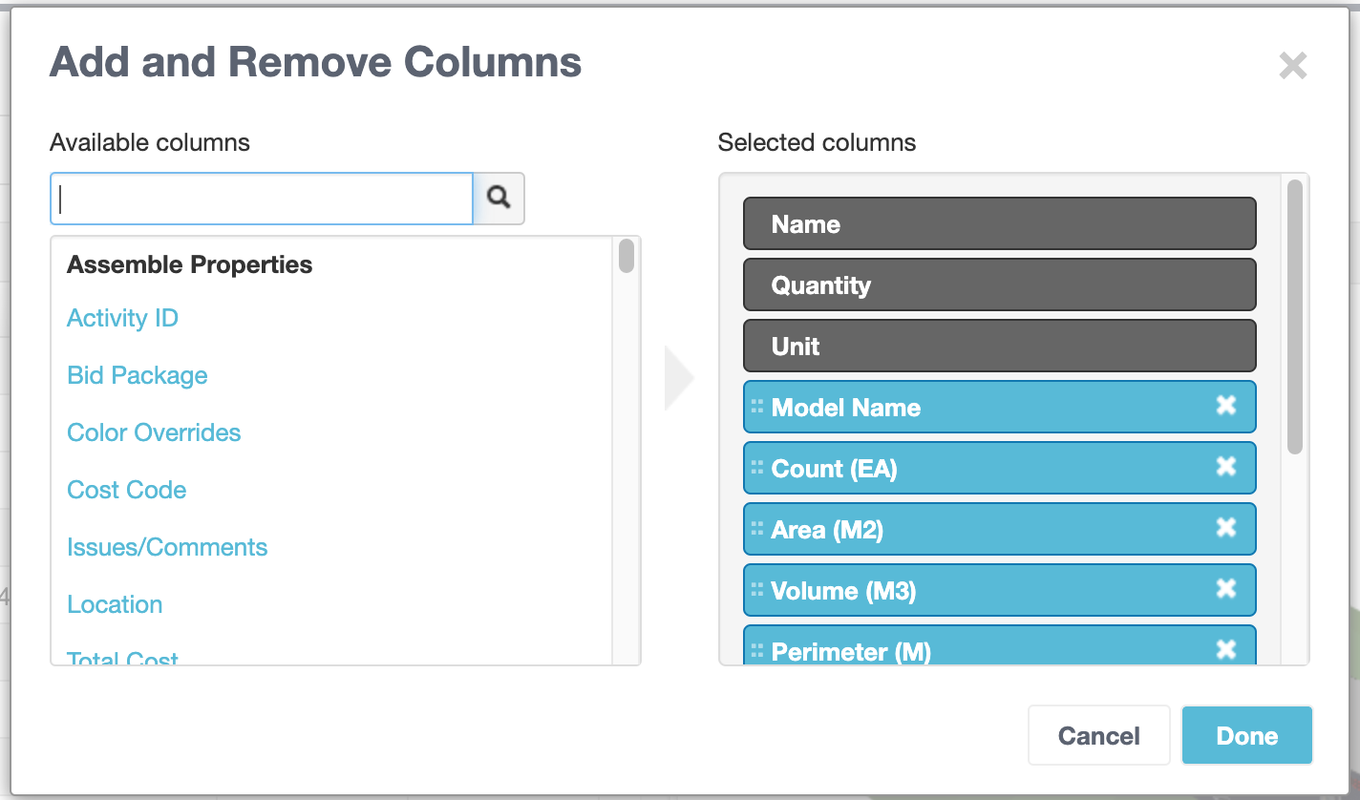The image size is (1360, 800).
Task: Cancel the column changes
Action: point(1098,735)
